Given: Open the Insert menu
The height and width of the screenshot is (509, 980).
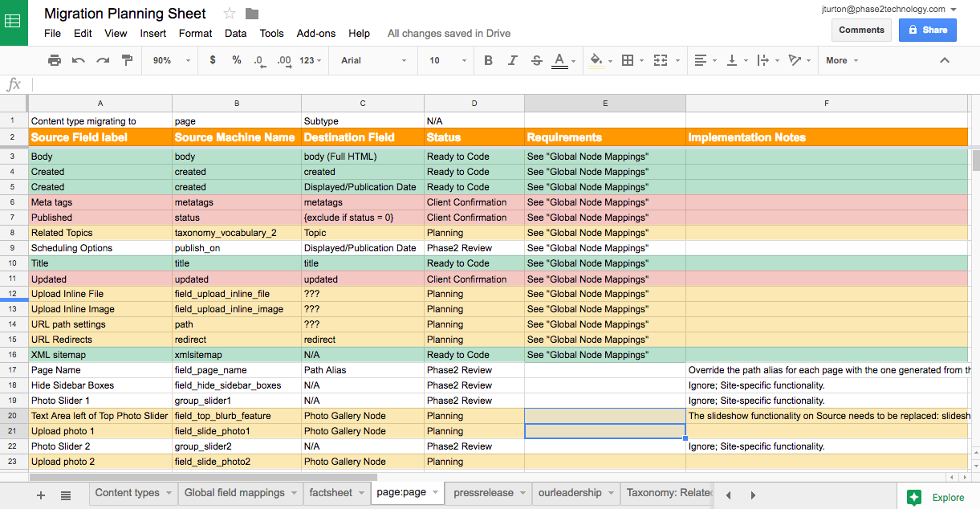Looking at the screenshot, I should coord(153,33).
